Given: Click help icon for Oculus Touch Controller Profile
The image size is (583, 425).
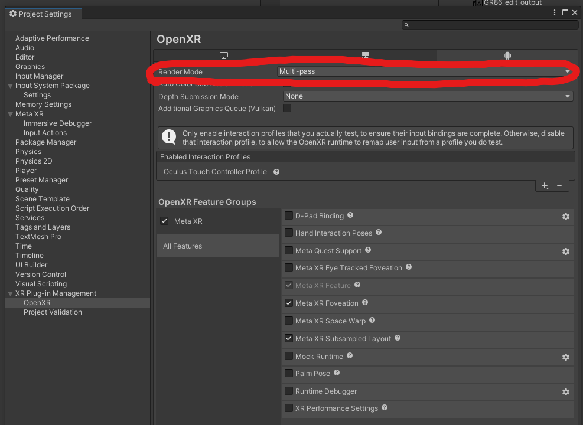Looking at the screenshot, I should point(276,172).
